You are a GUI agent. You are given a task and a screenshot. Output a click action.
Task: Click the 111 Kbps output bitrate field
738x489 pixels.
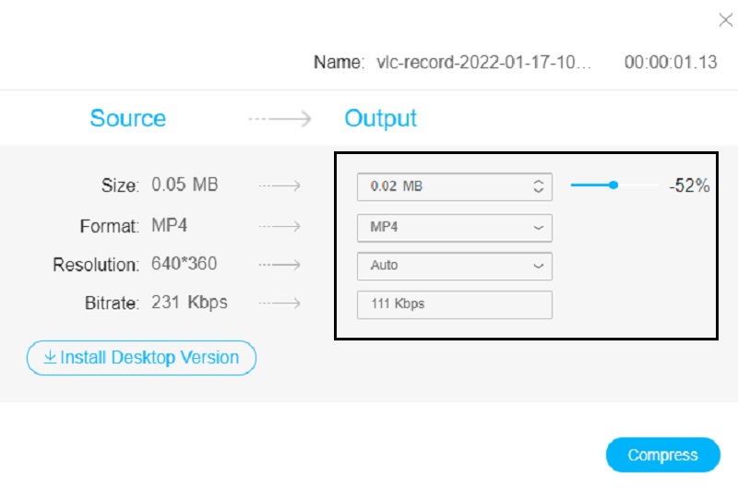pyautogui.click(x=454, y=304)
